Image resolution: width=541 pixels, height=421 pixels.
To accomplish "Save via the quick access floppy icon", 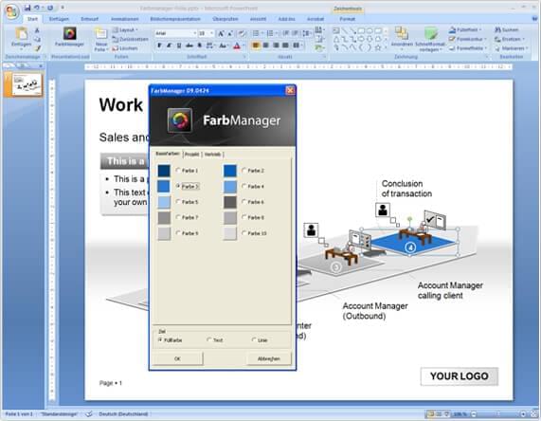I will [27, 8].
